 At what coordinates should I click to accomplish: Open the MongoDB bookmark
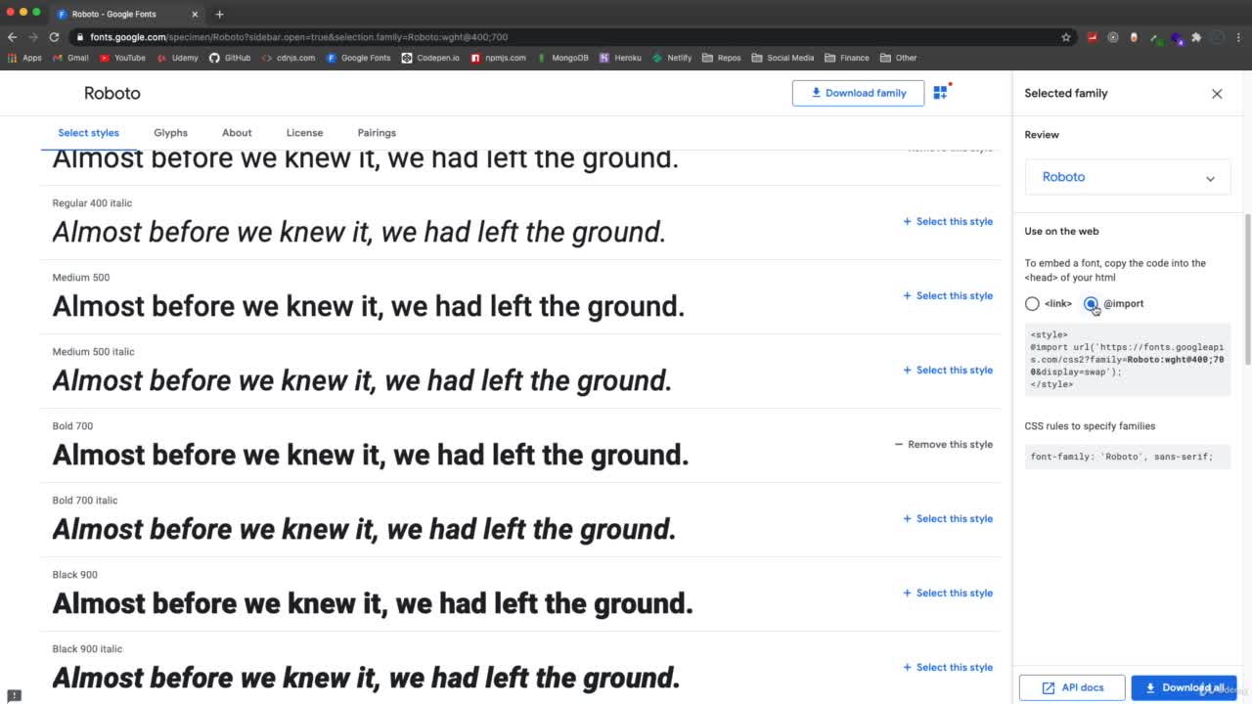coord(562,58)
